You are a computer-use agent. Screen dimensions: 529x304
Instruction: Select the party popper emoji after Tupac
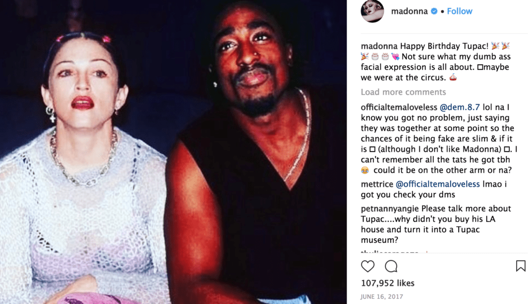click(x=495, y=46)
